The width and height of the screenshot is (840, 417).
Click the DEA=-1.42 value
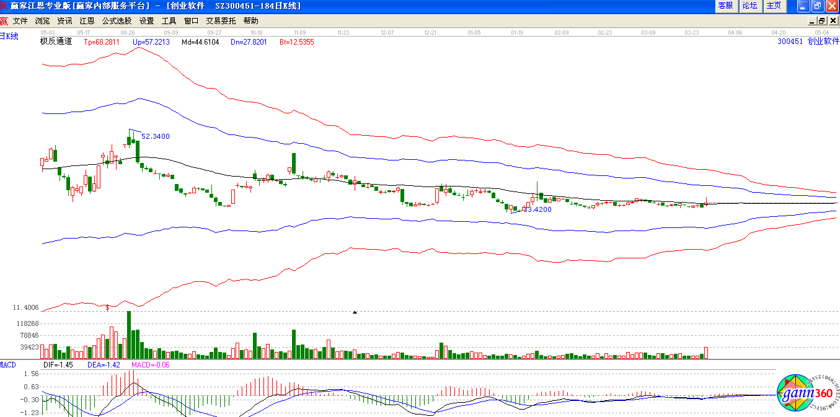tap(104, 365)
